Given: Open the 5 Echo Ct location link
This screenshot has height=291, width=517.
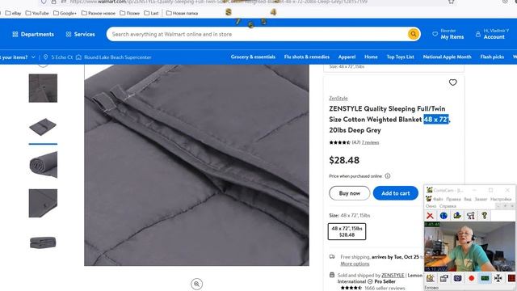Looking at the screenshot, I should click(58, 57).
